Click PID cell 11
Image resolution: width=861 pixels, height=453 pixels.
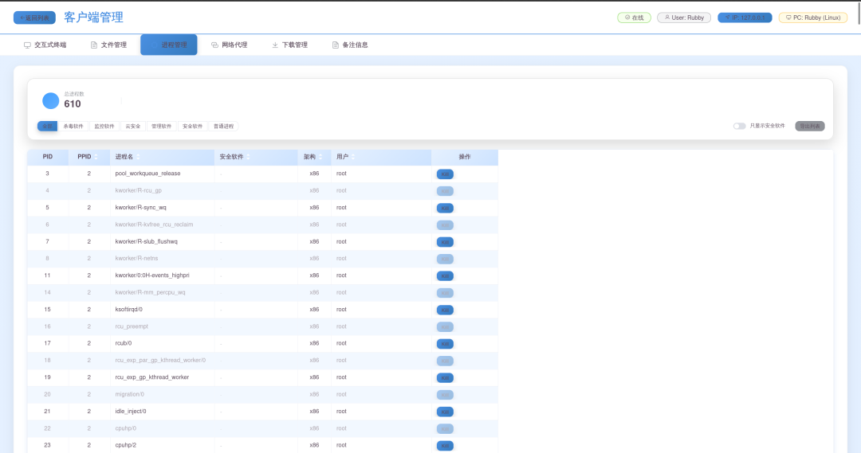pyautogui.click(x=47, y=275)
